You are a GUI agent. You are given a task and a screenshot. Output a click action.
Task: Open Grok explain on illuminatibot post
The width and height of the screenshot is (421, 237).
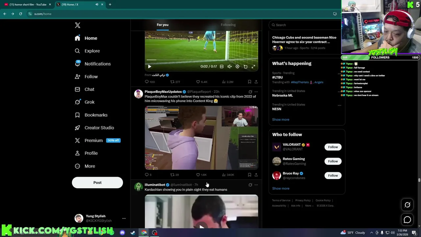[250, 185]
